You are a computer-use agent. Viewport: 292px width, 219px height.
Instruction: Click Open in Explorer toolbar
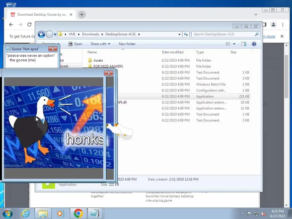[75, 44]
